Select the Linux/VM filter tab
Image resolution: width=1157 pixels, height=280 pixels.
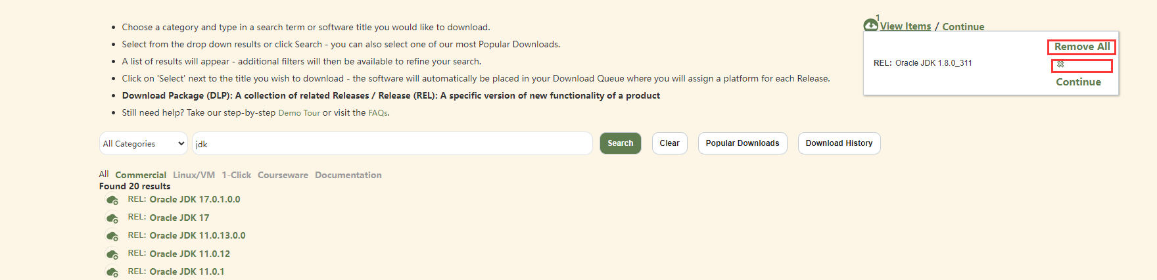(x=194, y=175)
